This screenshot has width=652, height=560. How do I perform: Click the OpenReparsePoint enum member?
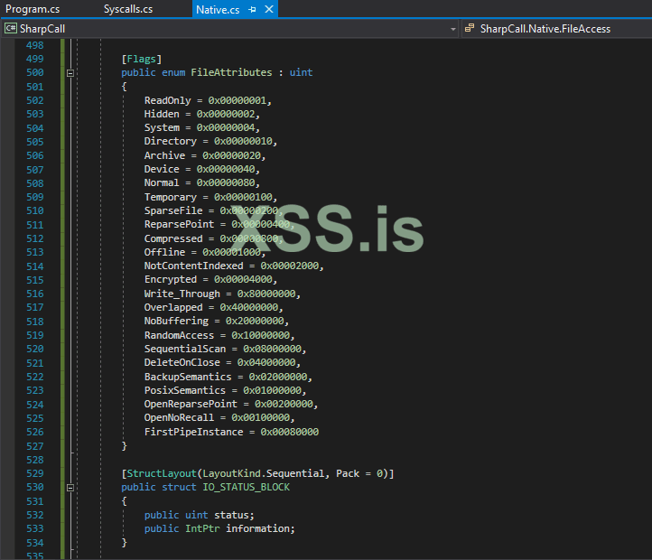click(191, 404)
